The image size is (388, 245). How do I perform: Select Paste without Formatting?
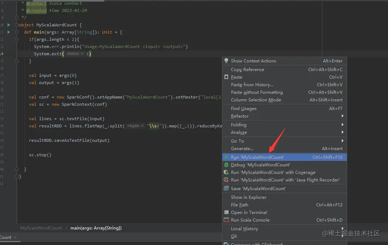point(284,92)
